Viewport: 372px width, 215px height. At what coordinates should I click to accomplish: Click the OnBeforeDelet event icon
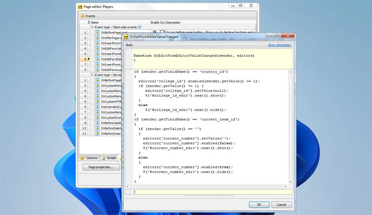tap(97, 128)
